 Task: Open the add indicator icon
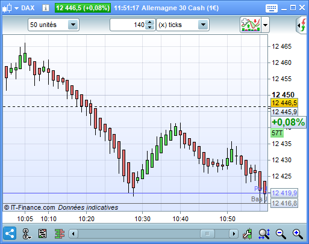(x=251, y=25)
